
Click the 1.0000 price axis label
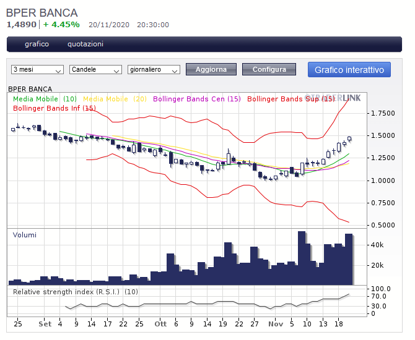pyautogui.click(x=383, y=181)
